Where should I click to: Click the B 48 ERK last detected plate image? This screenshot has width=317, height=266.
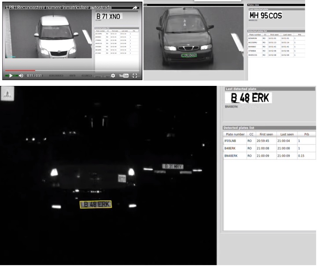pos(250,98)
